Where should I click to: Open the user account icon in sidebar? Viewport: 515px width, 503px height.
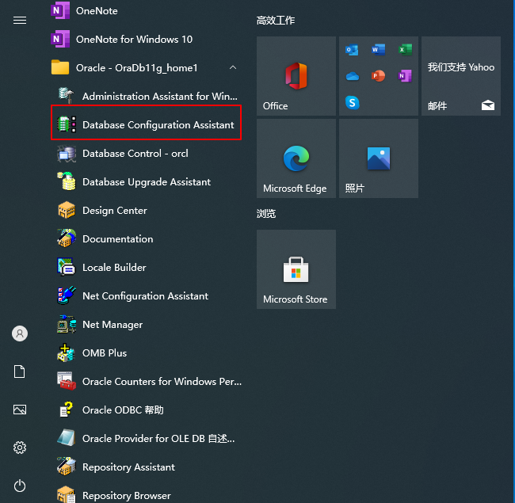(20, 333)
